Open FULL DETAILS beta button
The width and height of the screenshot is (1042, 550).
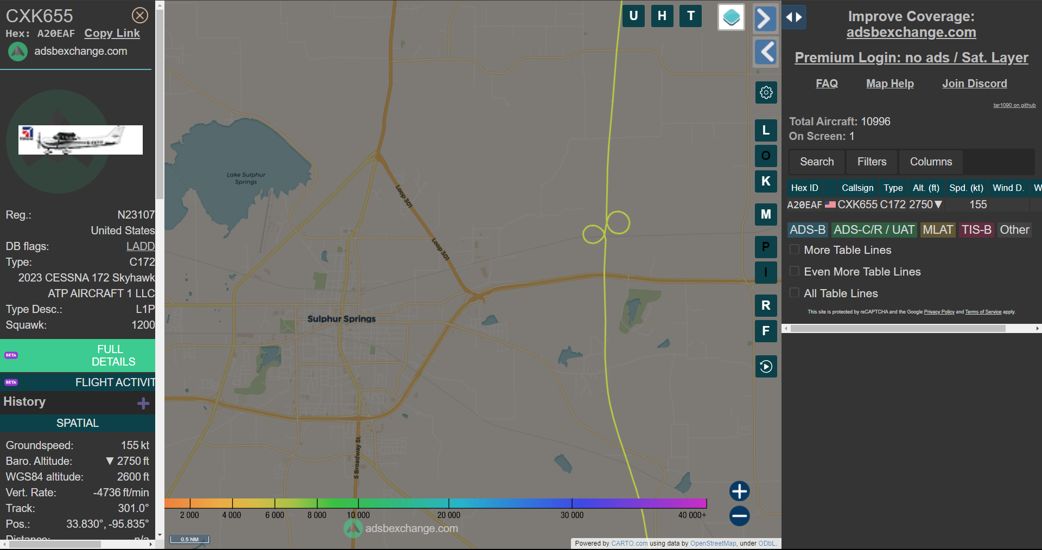pos(78,356)
